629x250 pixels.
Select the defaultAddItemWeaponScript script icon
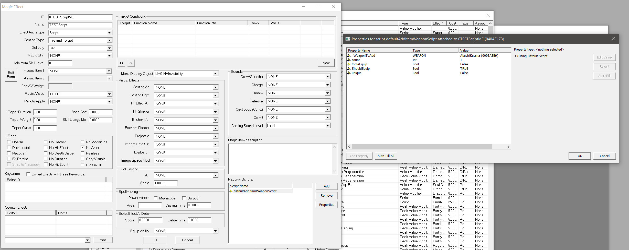point(231,191)
